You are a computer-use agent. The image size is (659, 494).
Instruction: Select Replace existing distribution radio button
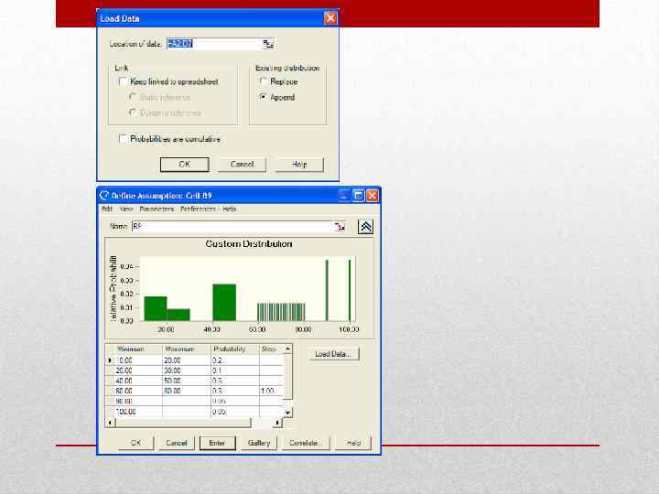click(x=264, y=81)
